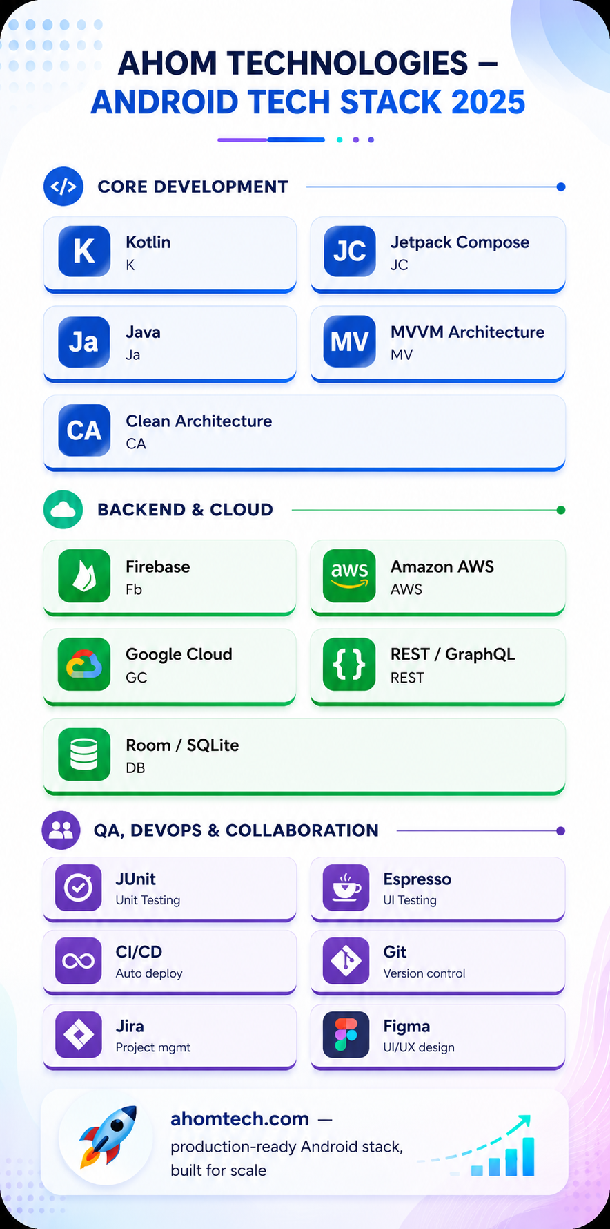610x1229 pixels.
Task: Click the CI/CD title text
Action: [x=139, y=952]
